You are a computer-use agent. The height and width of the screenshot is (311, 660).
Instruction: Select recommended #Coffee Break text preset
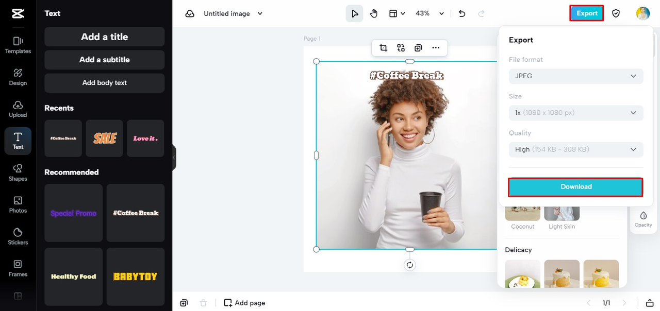[x=136, y=213]
